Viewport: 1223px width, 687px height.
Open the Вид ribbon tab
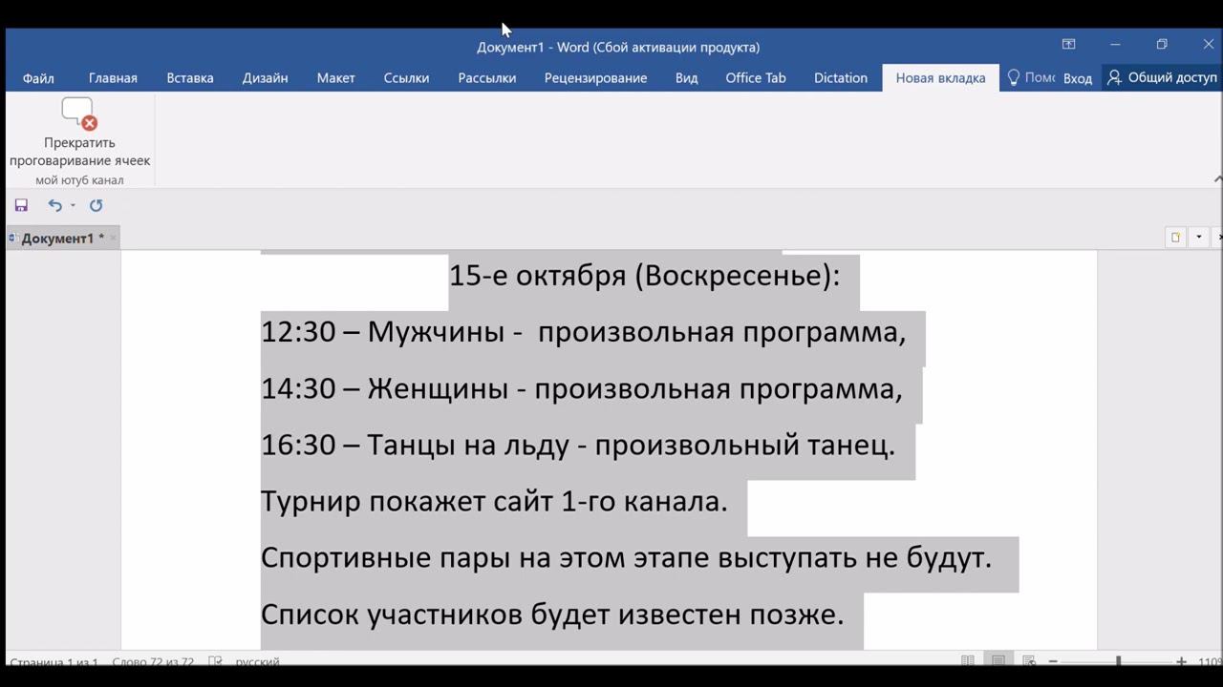point(686,78)
